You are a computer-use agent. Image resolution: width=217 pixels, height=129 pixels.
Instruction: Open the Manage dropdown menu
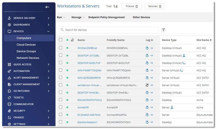tap(78, 17)
